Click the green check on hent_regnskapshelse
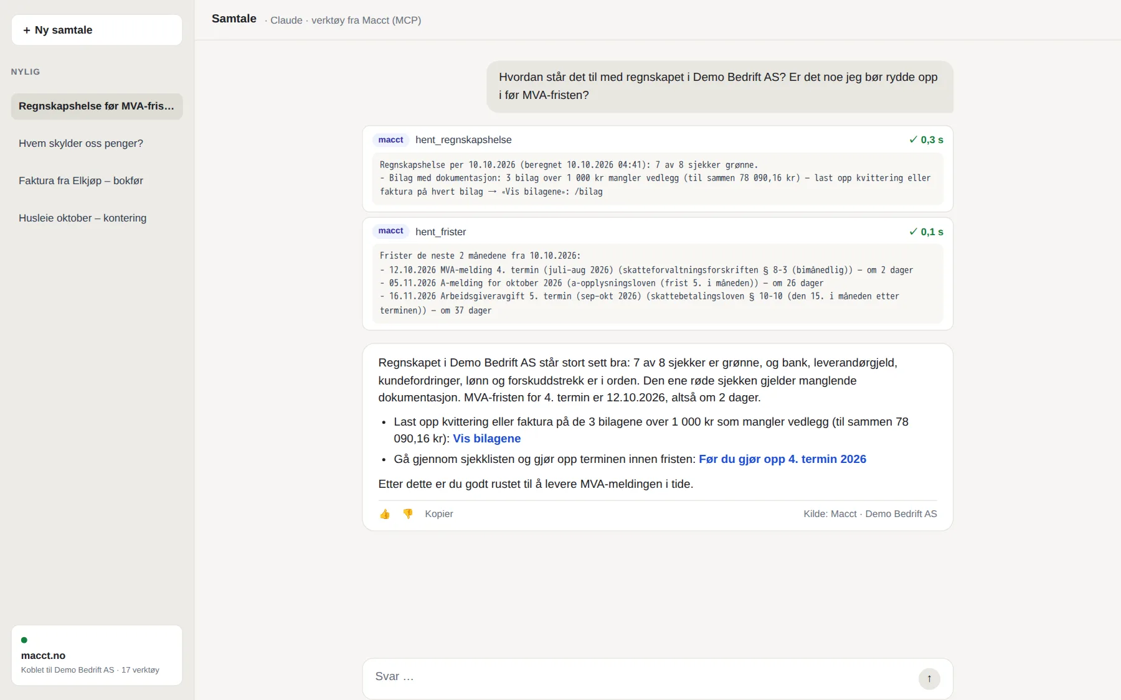Image resolution: width=1121 pixels, height=700 pixels. click(x=913, y=140)
